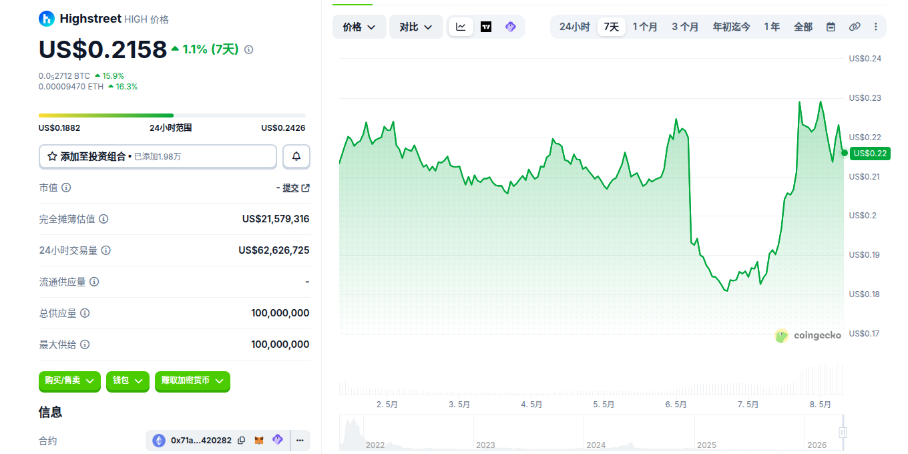
Task: Click the external link icon beside 提交
Action: click(x=306, y=188)
